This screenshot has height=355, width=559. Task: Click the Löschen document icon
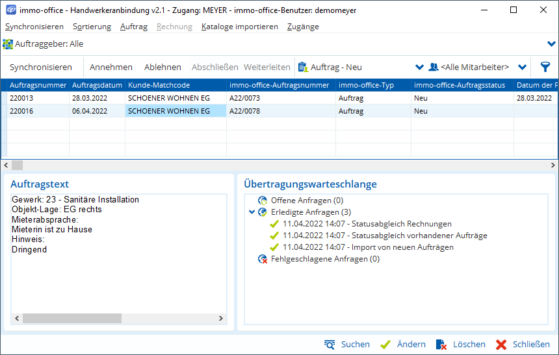point(441,345)
